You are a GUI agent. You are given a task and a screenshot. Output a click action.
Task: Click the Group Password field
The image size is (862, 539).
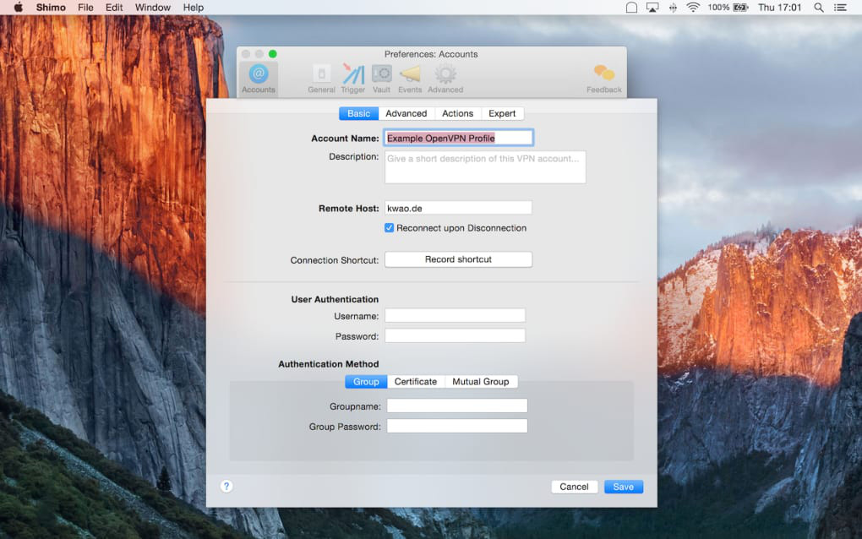pyautogui.click(x=457, y=427)
